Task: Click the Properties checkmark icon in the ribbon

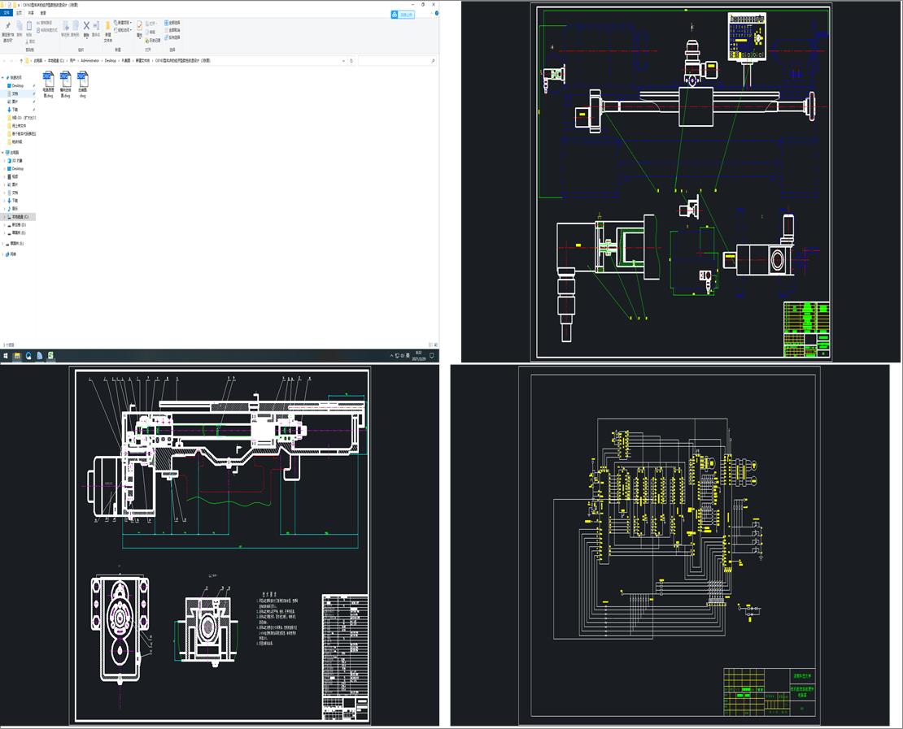Action: 139,26
